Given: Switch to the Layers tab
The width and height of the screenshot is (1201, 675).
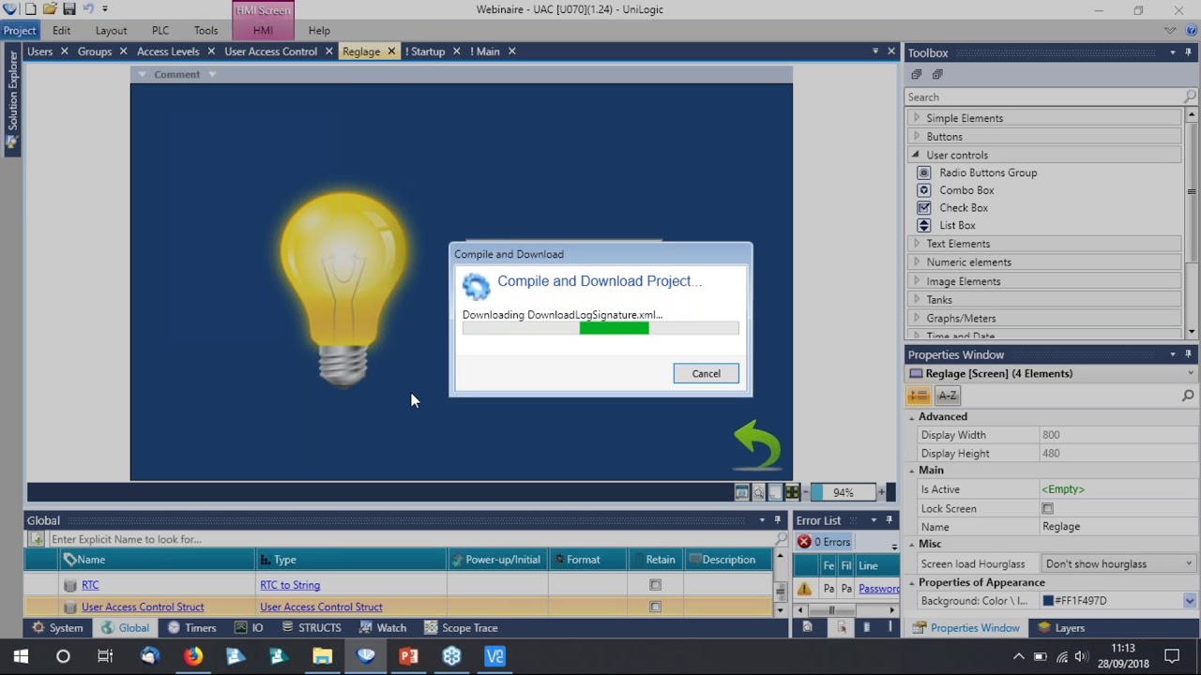Looking at the screenshot, I should point(1061,628).
